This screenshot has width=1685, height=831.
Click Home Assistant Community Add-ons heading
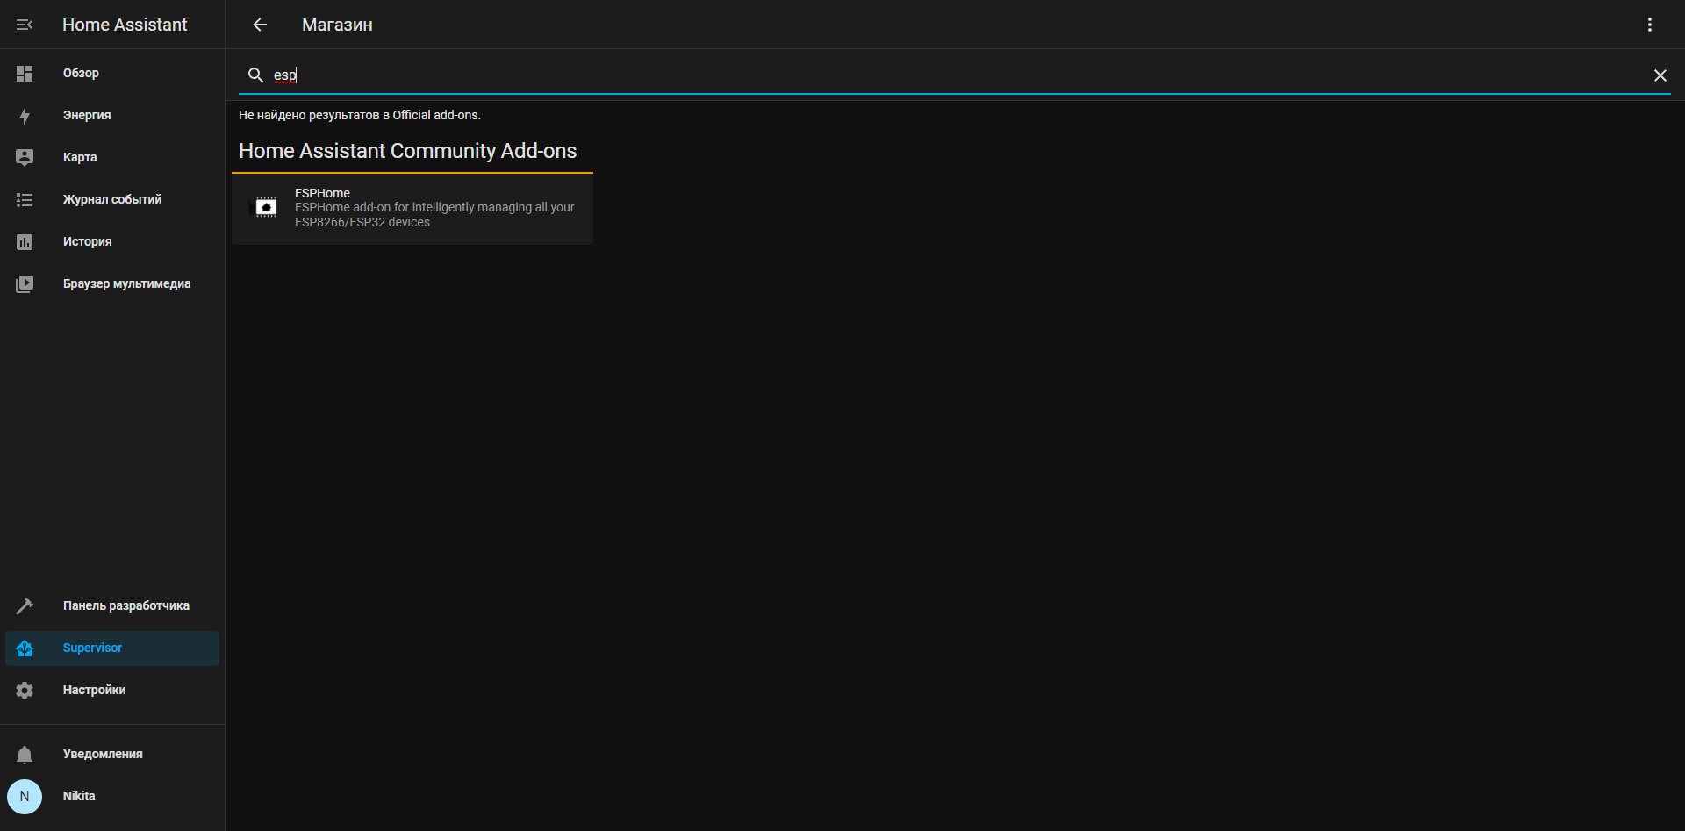tap(408, 151)
